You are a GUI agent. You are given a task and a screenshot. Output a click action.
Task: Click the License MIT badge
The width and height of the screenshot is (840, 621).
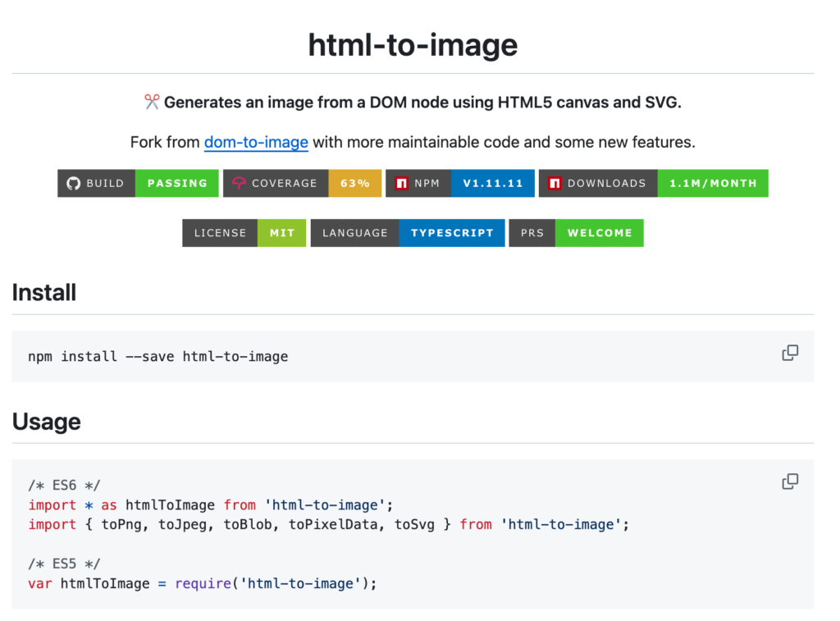click(244, 233)
